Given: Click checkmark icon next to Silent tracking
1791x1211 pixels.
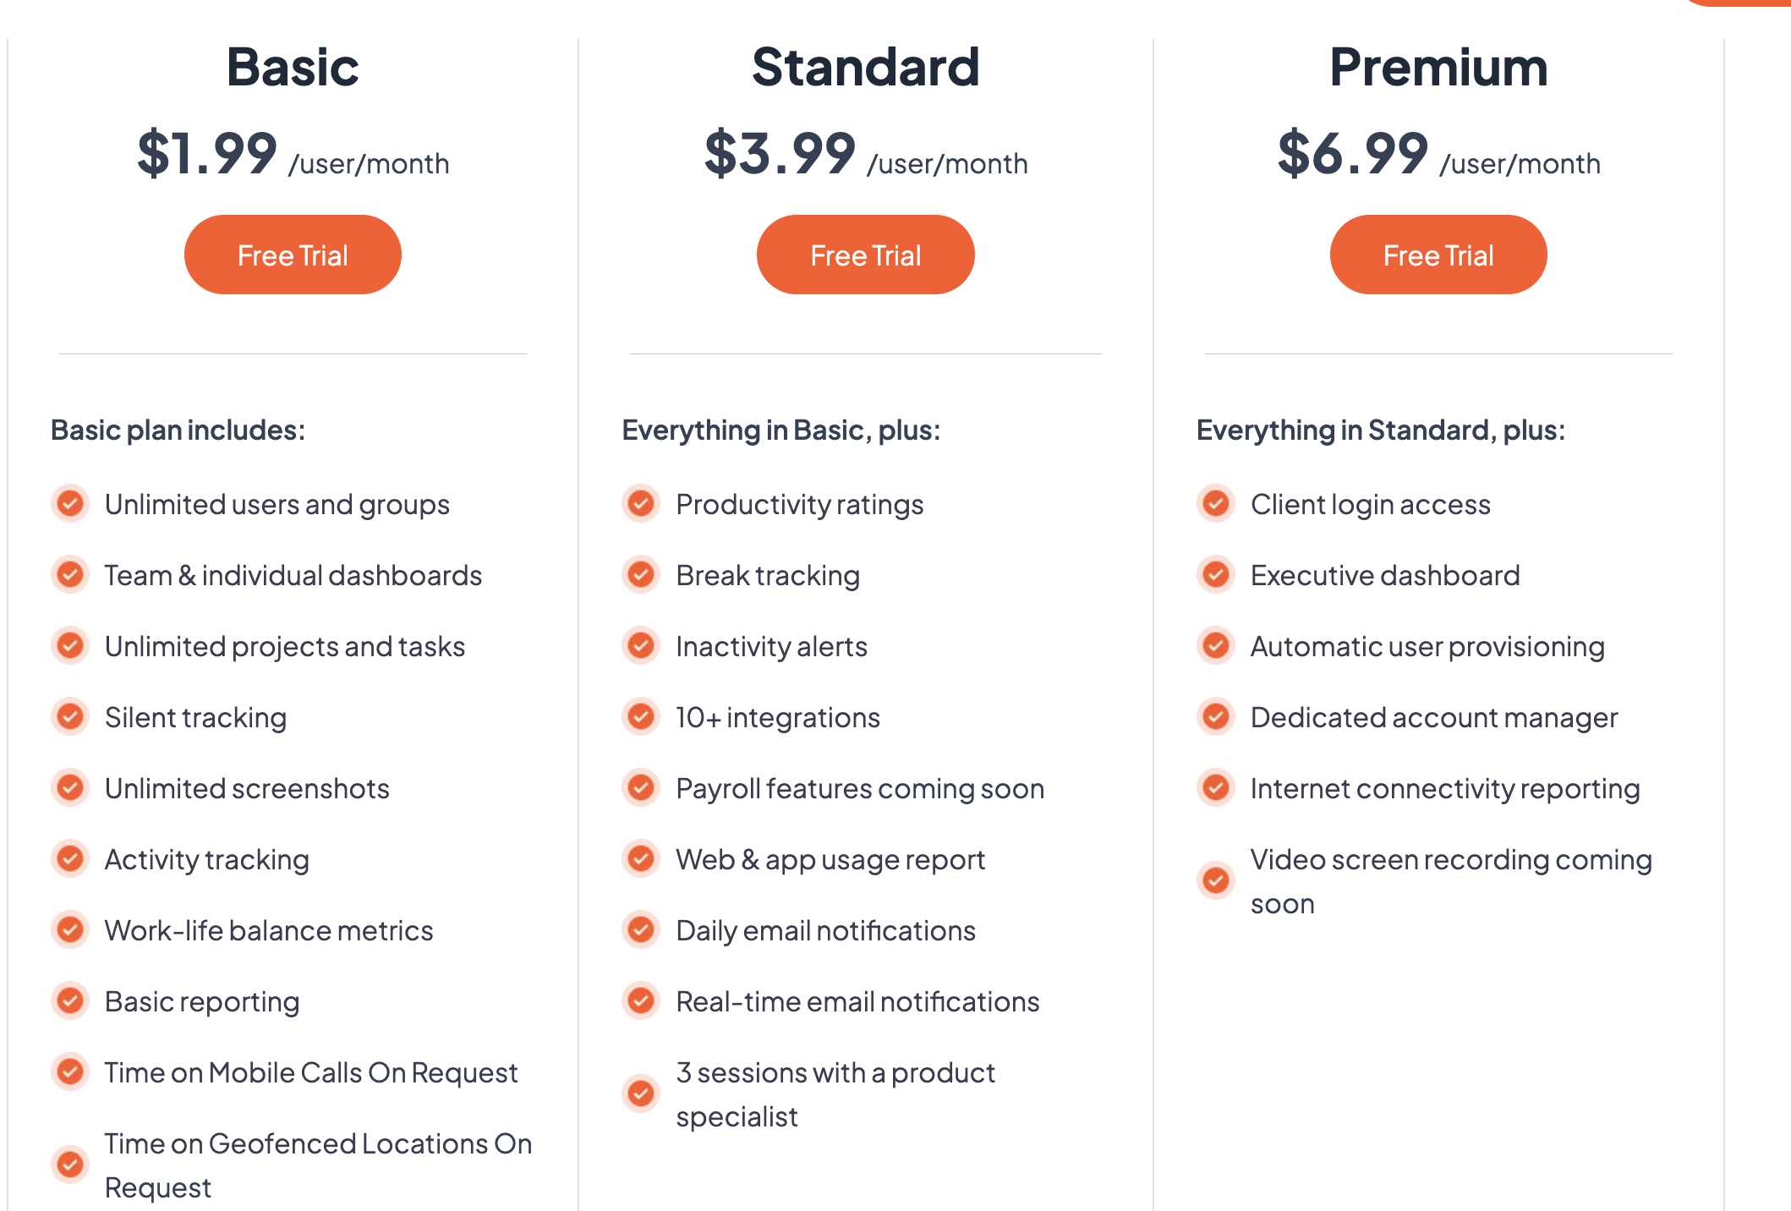Looking at the screenshot, I should (x=70, y=717).
